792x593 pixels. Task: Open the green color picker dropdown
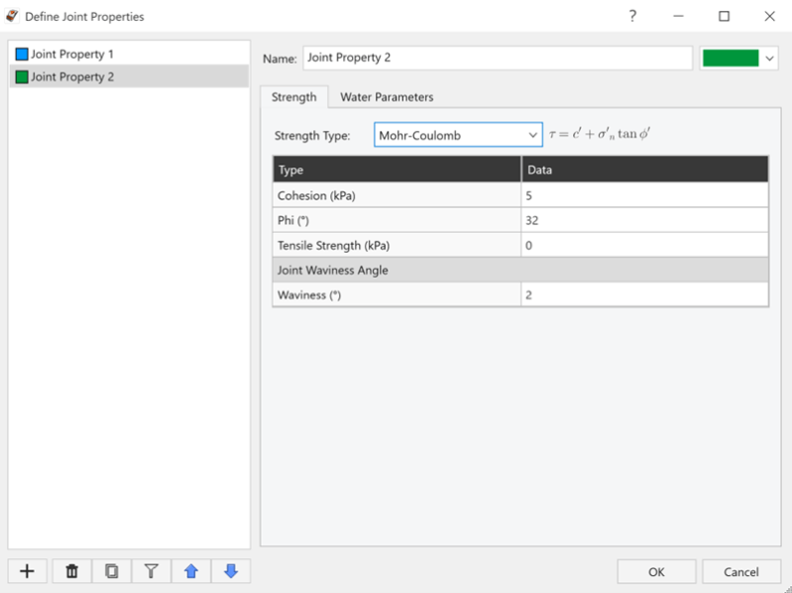click(738, 59)
